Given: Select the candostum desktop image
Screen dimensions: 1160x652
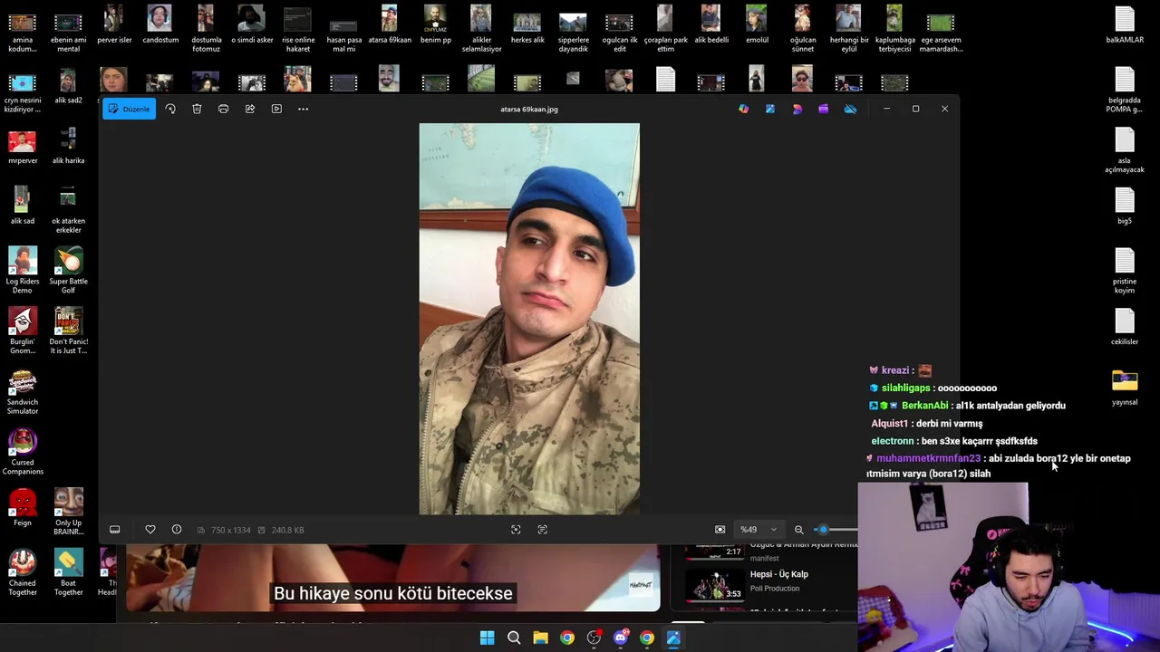Looking at the screenshot, I should pos(160,24).
